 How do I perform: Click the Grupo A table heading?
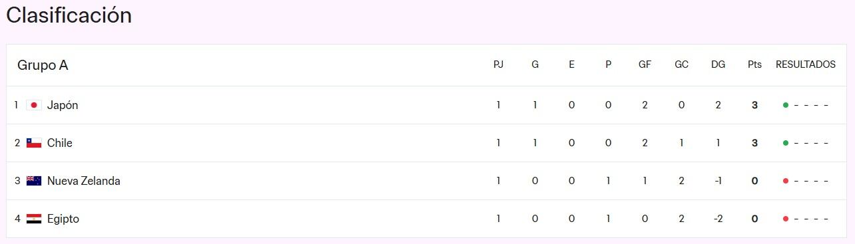[43, 65]
